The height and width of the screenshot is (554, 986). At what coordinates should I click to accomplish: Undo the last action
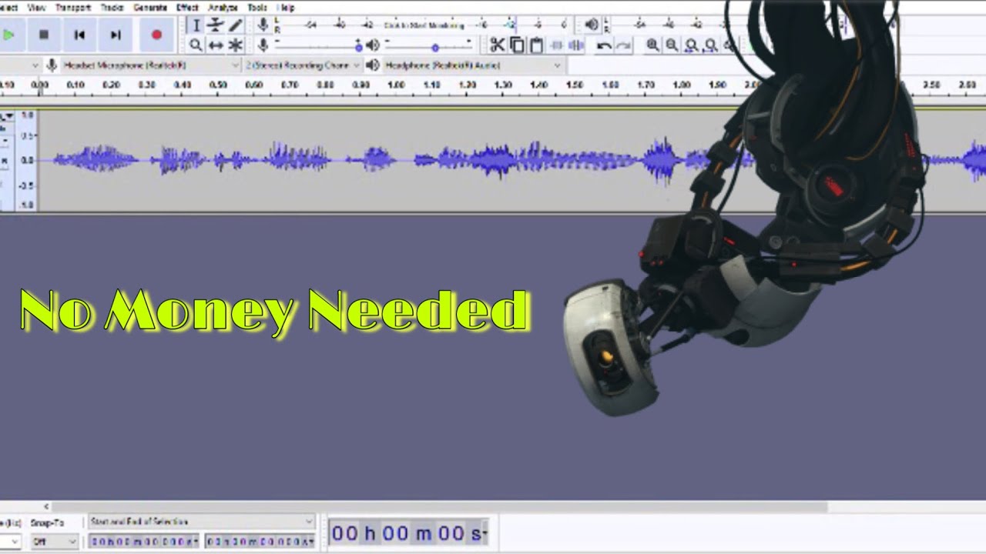604,45
